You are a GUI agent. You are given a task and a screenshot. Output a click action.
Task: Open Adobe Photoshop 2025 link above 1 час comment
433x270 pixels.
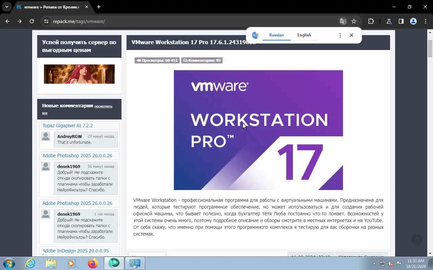pyautogui.click(x=77, y=203)
